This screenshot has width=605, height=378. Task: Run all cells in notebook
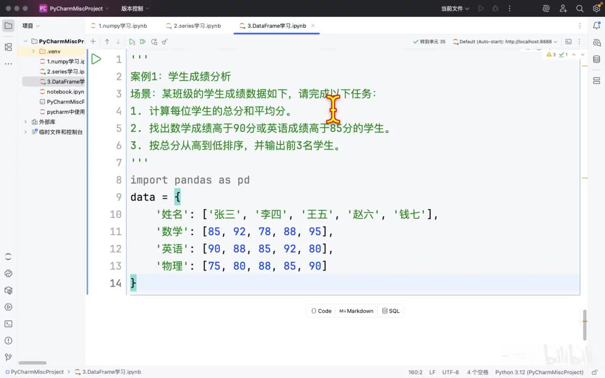(x=143, y=41)
